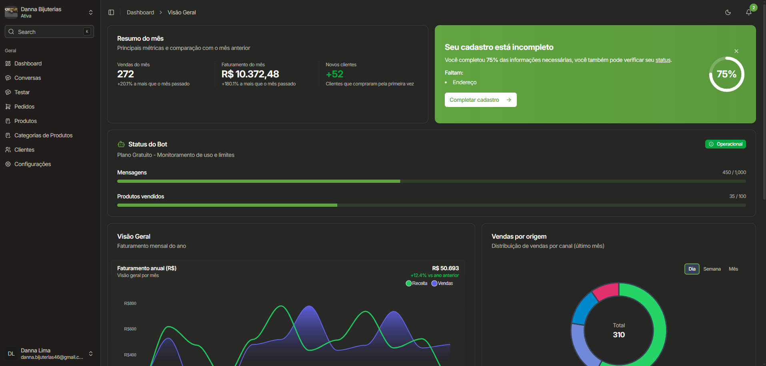This screenshot has height=366, width=766.
Task: Switch sales distribution view to Semana
Action: (712, 269)
